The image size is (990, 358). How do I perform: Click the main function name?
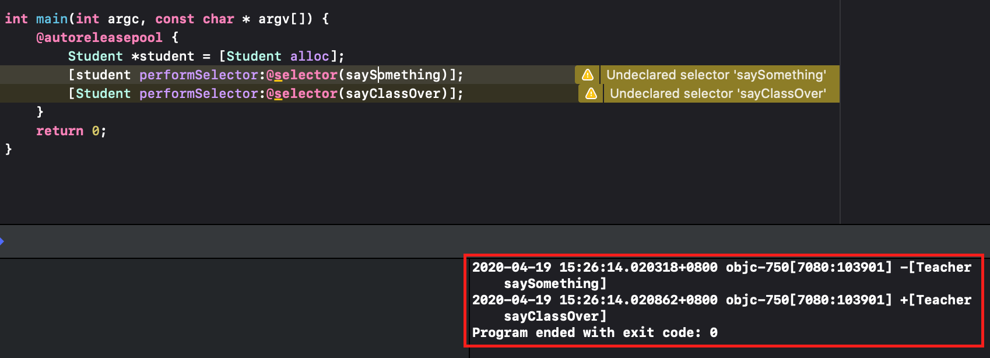tap(52, 19)
